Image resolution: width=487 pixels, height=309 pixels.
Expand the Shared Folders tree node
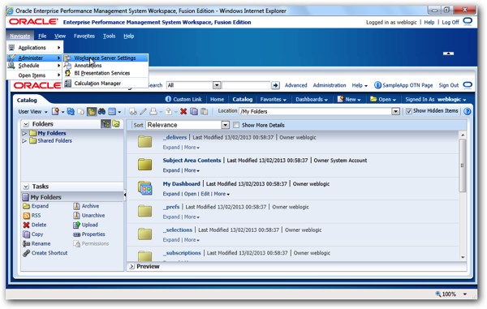(x=24, y=141)
